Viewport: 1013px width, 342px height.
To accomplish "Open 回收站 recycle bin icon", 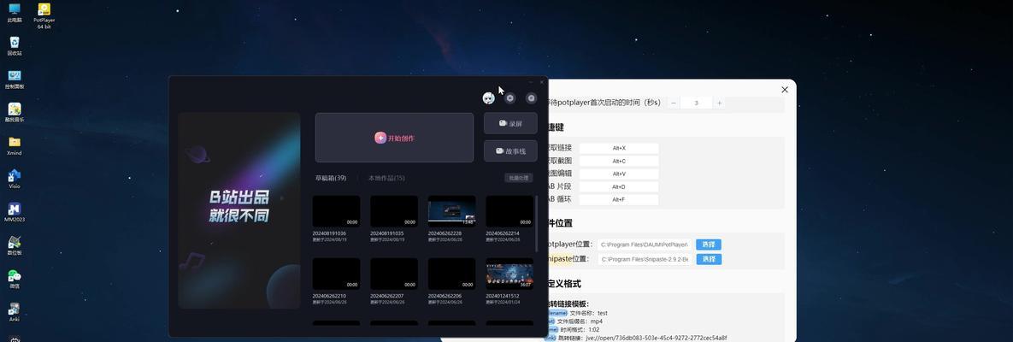I will click(x=15, y=46).
